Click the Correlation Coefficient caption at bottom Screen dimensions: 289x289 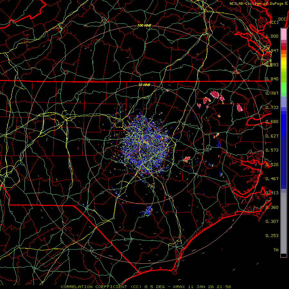146,287
